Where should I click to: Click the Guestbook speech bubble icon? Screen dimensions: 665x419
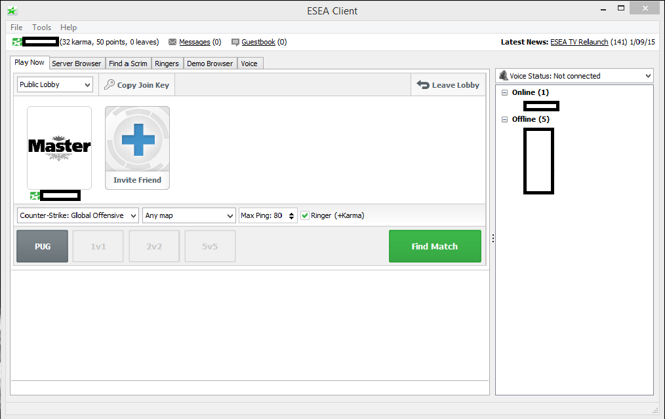coord(235,42)
